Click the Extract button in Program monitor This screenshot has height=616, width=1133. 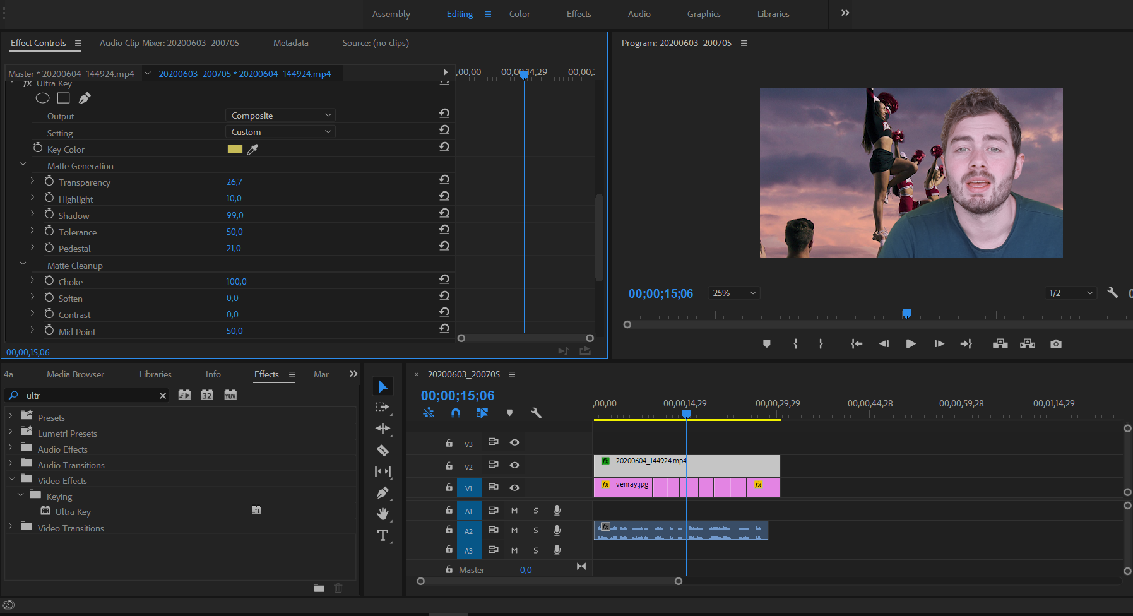1028,344
